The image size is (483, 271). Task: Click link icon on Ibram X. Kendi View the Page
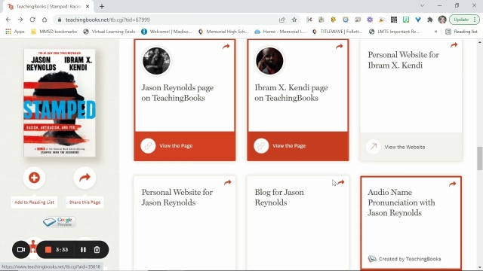tap(261, 146)
